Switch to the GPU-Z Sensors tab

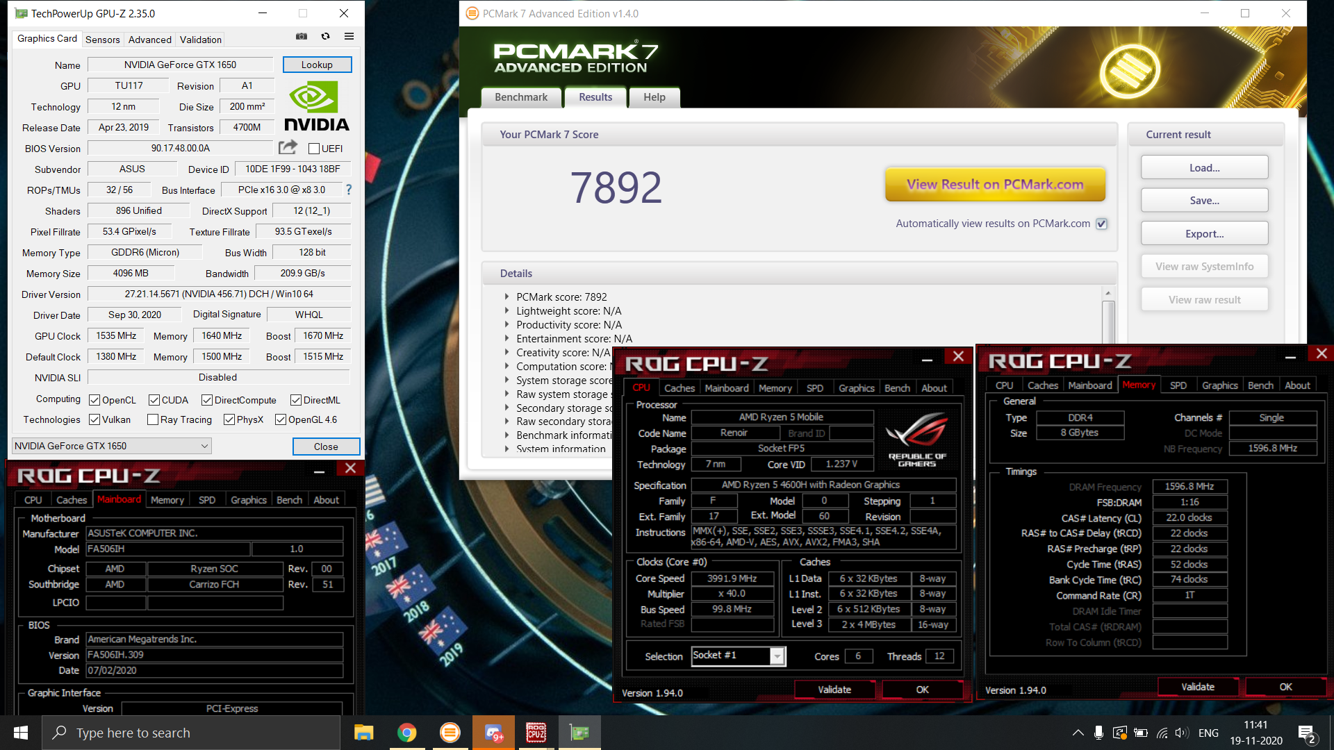pos(103,40)
